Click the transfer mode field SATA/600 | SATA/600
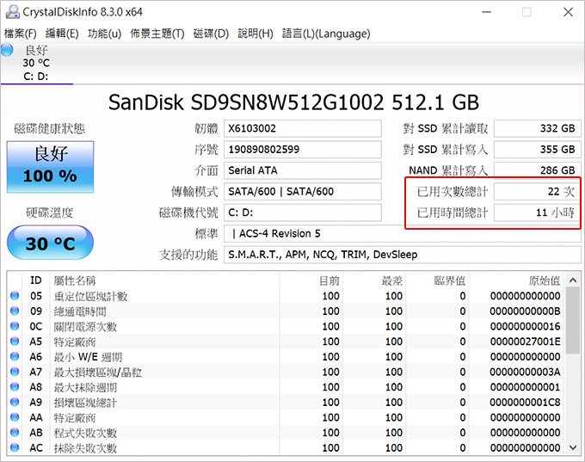 (303, 192)
